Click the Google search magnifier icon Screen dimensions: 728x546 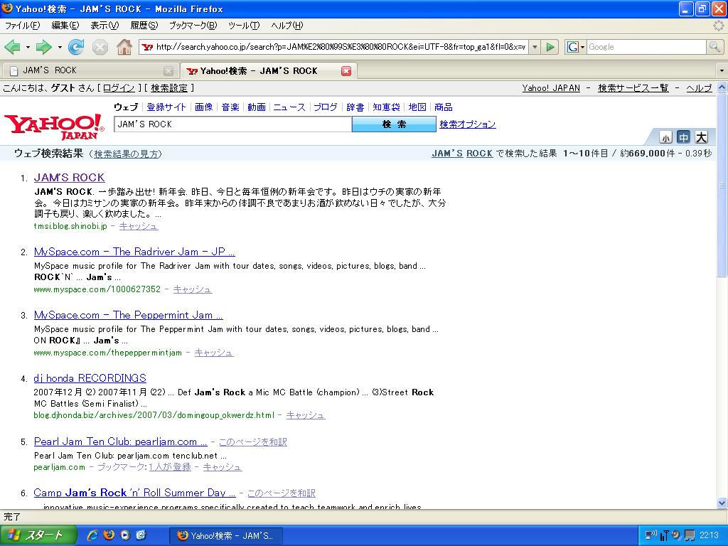pos(714,47)
